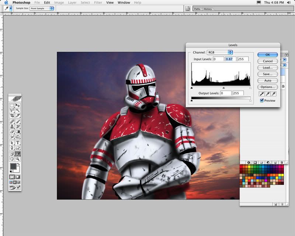Click the Load... button
The height and width of the screenshot is (236, 295).
point(268,67)
